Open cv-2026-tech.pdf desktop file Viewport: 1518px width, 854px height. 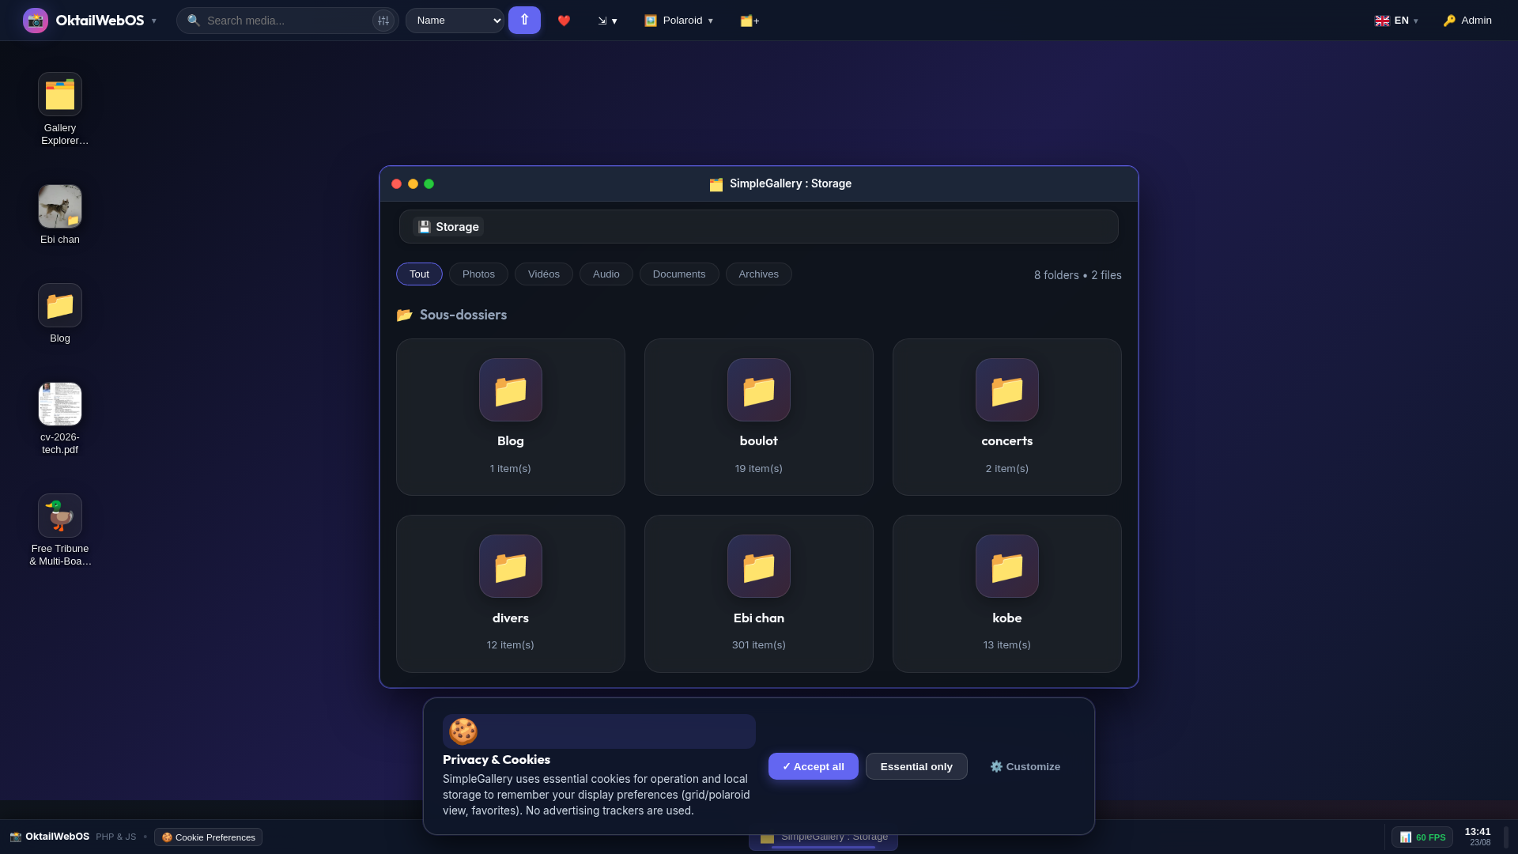coord(60,404)
